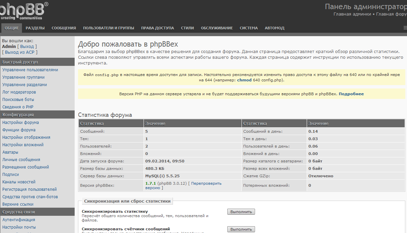Screen dimensions: 407x233
Task: Open Лог модераторов in the sidebar
Action: coord(19,92)
